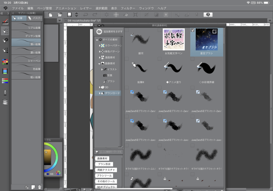Open the Color Slider palette icon
This screenshot has width=273, height=191.
coord(5,81)
